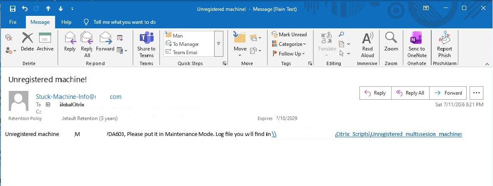Viewport: 493px width, 186px height.
Task: Mark the message as Unread
Action: pos(289,35)
